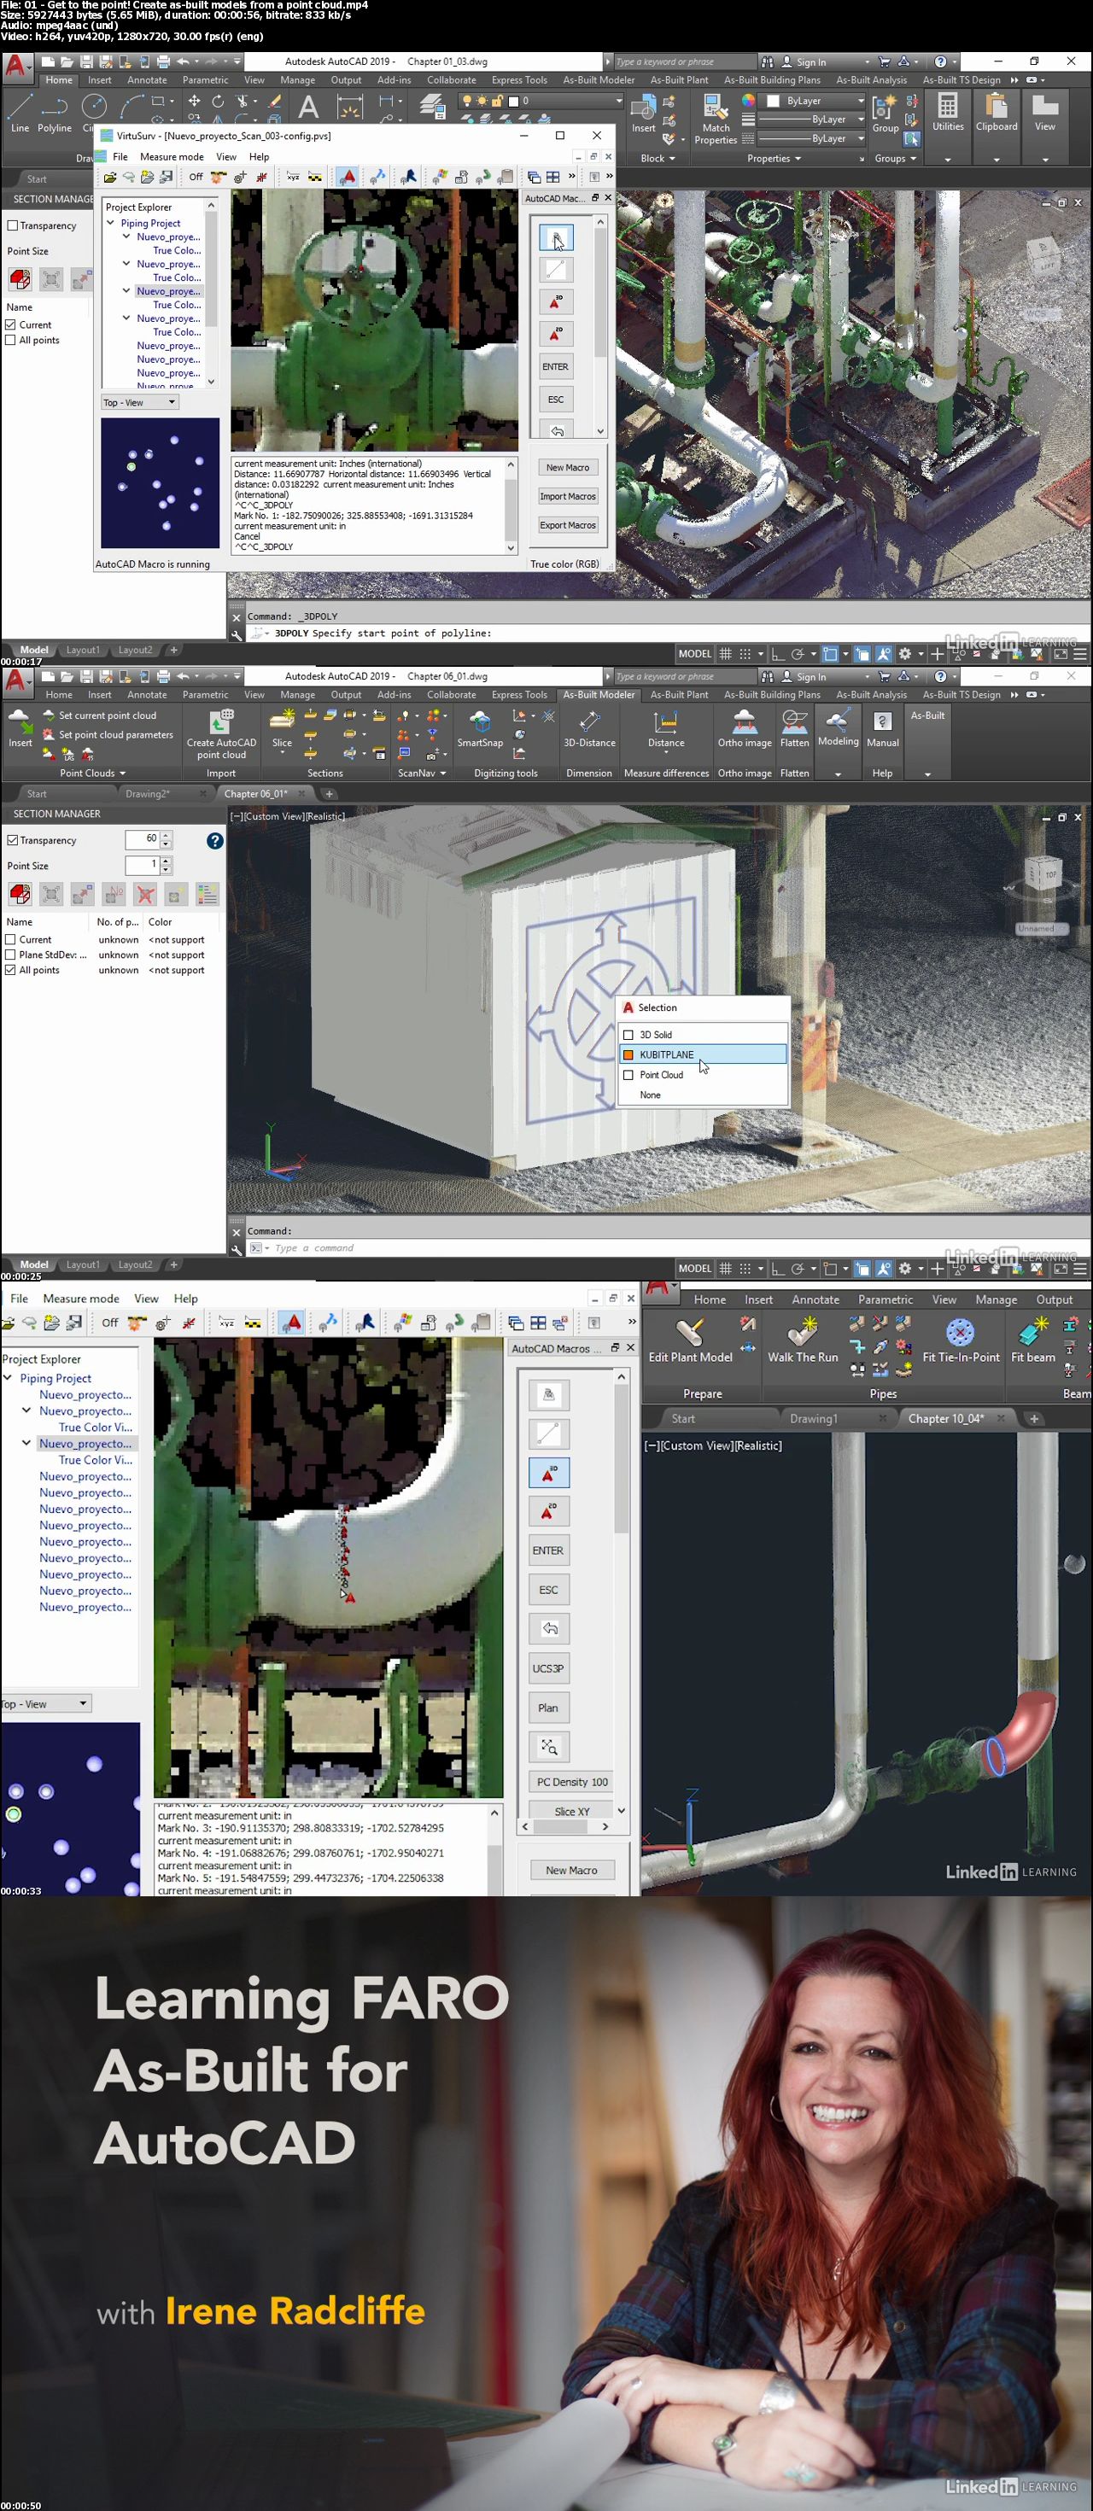This screenshot has height=2511, width=1093.
Task: Click the Group icon in the Groups panel
Action: click(x=886, y=113)
